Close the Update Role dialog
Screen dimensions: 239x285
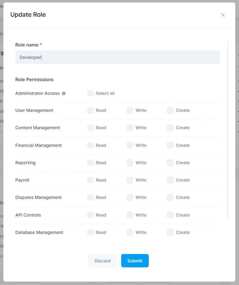tap(223, 15)
